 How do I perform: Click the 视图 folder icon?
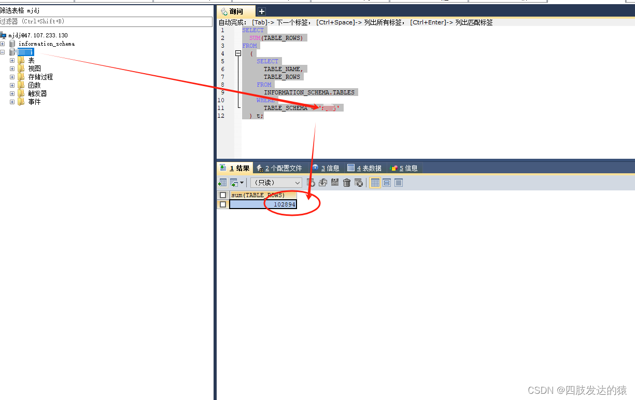tap(21, 68)
